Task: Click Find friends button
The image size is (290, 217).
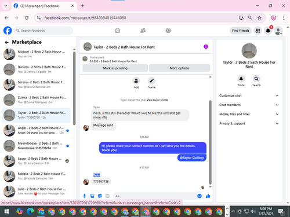Action: (241, 31)
